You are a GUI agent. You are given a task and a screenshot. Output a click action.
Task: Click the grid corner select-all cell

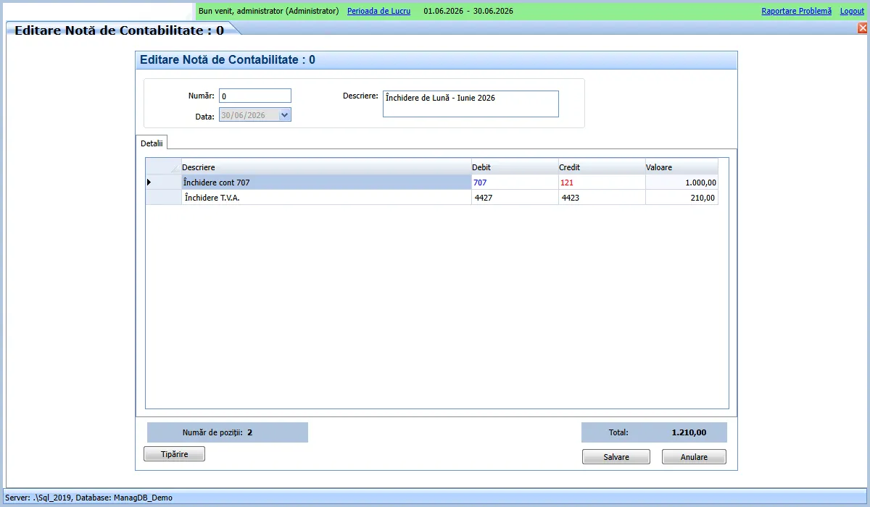pyautogui.click(x=163, y=167)
